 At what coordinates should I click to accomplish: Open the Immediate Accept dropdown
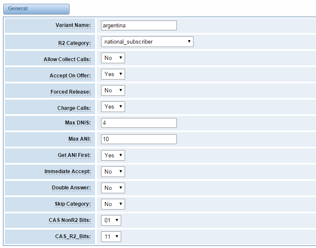[x=113, y=172]
